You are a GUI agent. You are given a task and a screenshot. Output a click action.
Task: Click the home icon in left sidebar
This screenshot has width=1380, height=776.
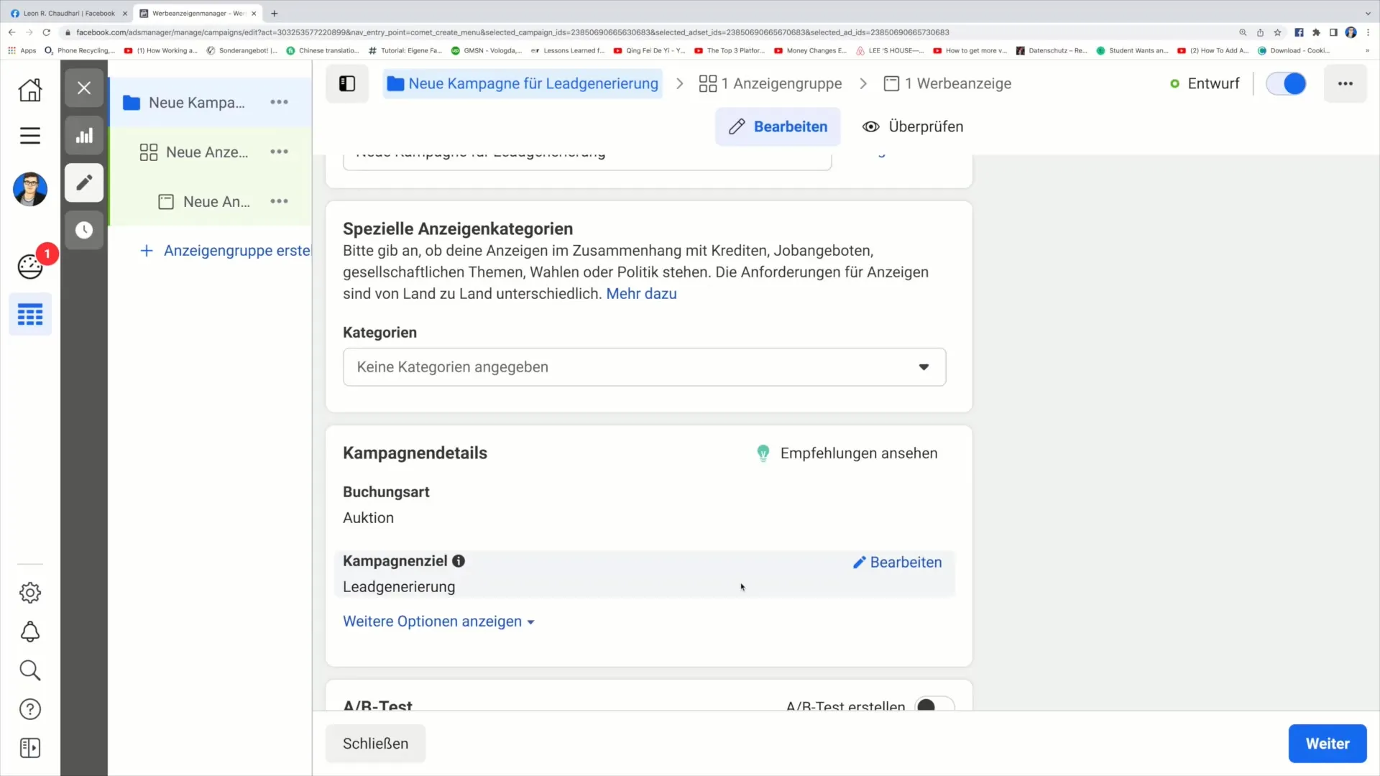click(29, 88)
